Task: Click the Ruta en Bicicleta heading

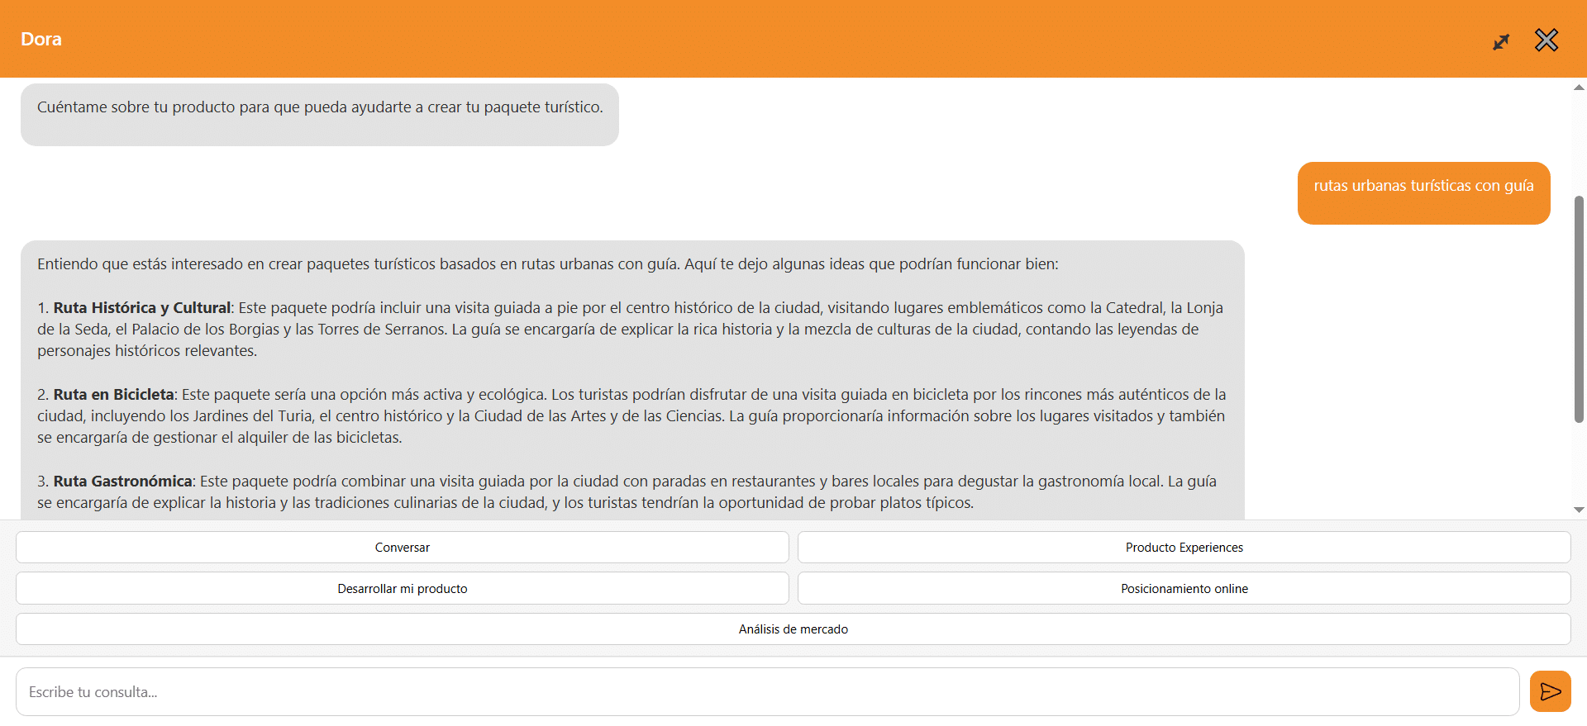Action: point(113,395)
